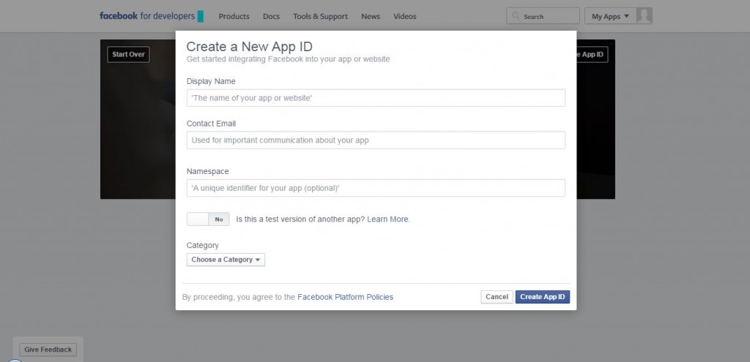The image size is (750, 362).
Task: Toggle the test version switch
Action: pyautogui.click(x=208, y=219)
